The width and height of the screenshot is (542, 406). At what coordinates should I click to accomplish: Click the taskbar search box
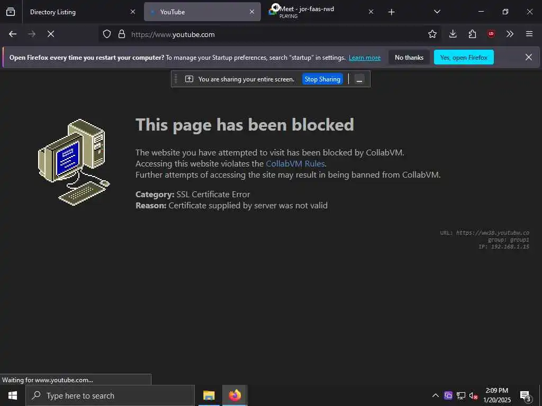(110, 395)
